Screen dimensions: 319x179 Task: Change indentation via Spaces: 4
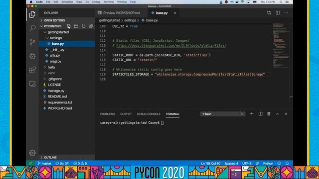(x=231, y=164)
